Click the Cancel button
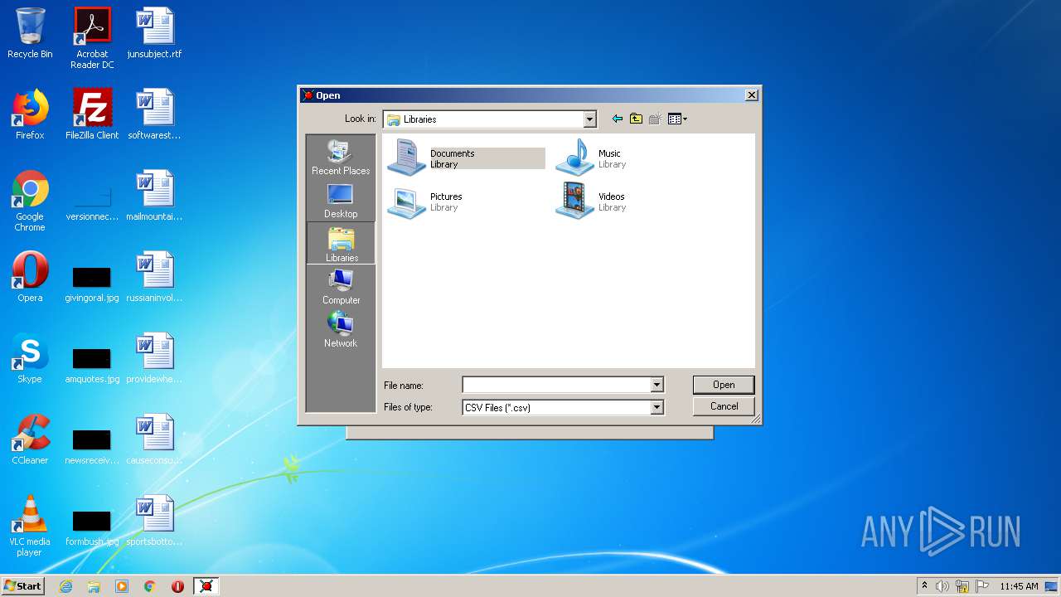The image size is (1061, 597). 724,406
